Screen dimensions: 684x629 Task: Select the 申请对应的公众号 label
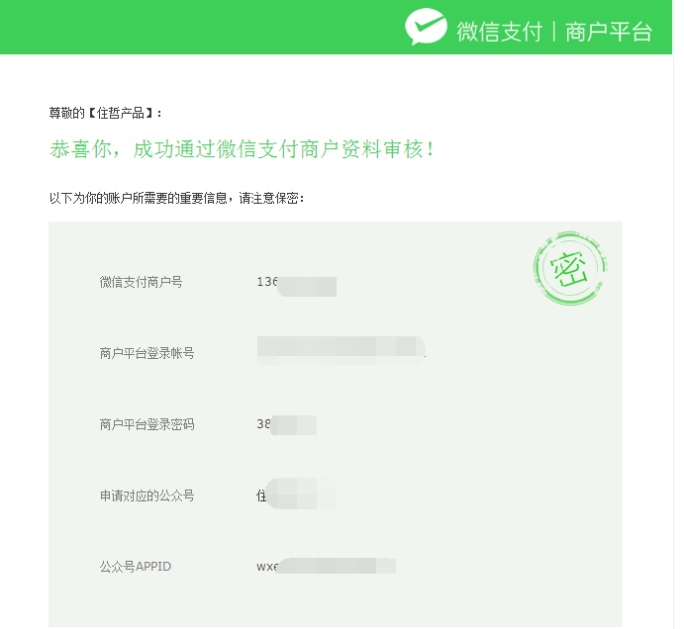pyautogui.click(x=147, y=495)
